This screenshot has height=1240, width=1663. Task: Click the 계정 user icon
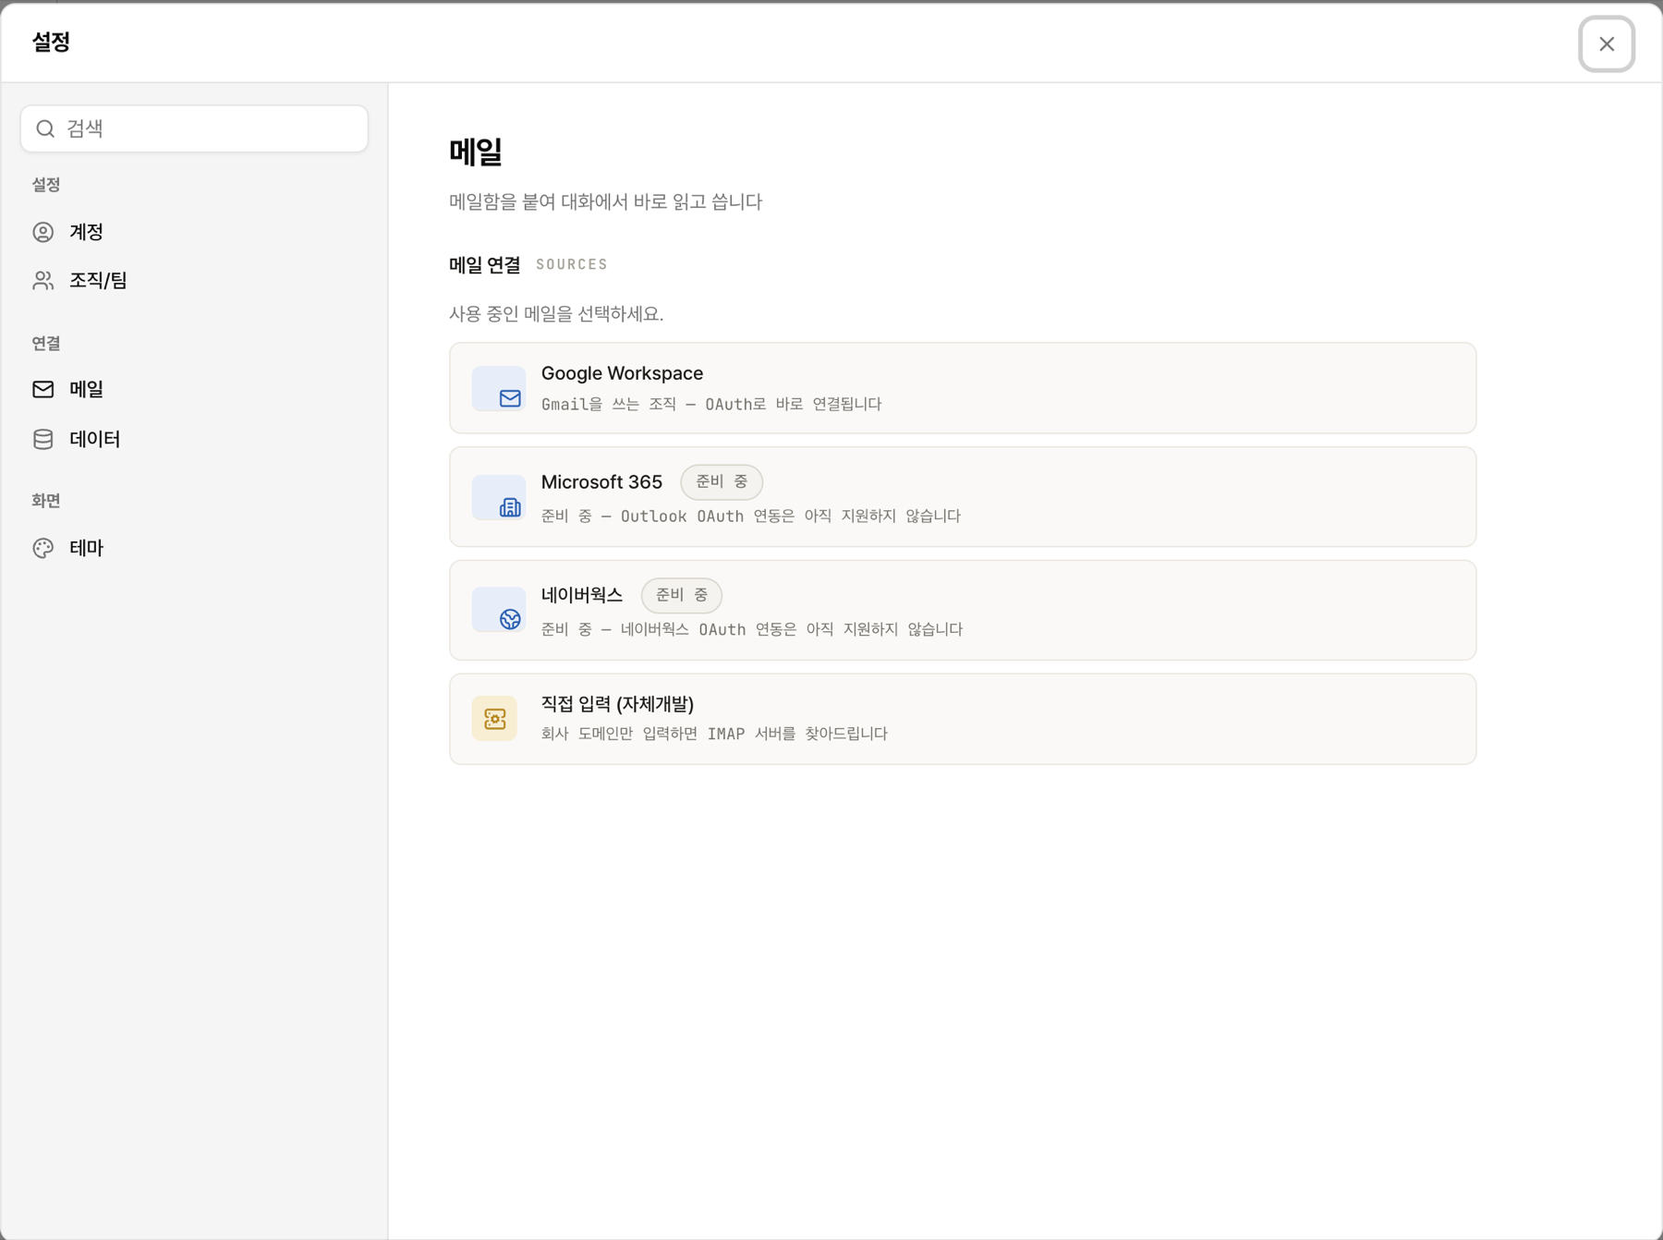coord(43,232)
